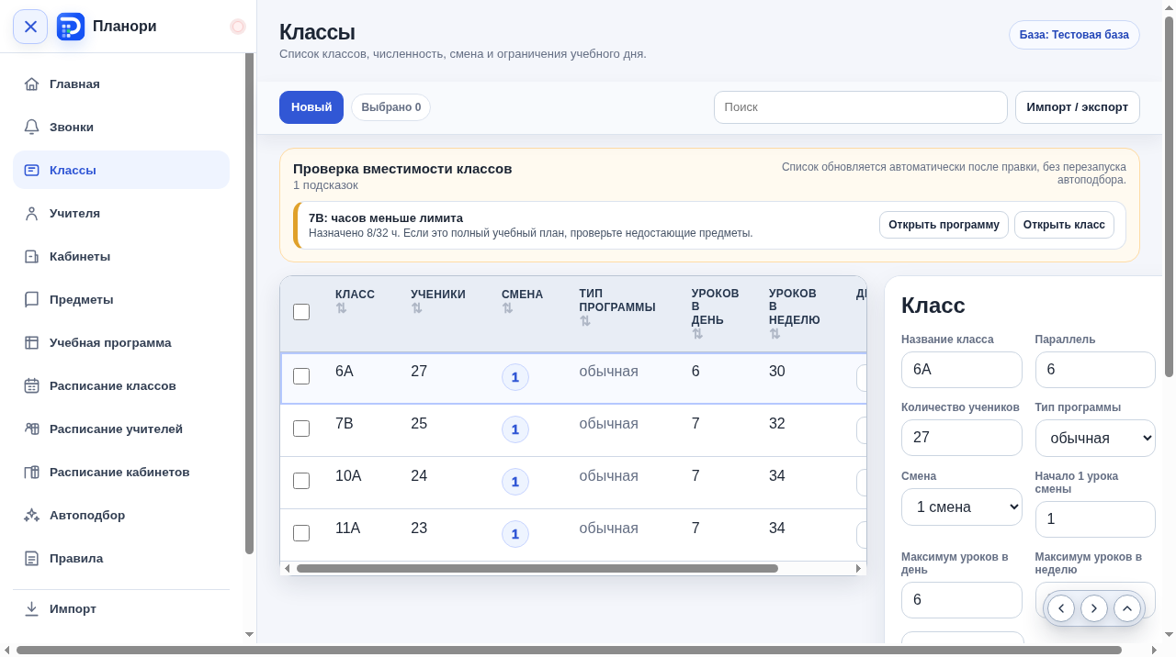Click the door icon beside Кабинеты
Image resolution: width=1176 pixels, height=657 pixels.
32,257
